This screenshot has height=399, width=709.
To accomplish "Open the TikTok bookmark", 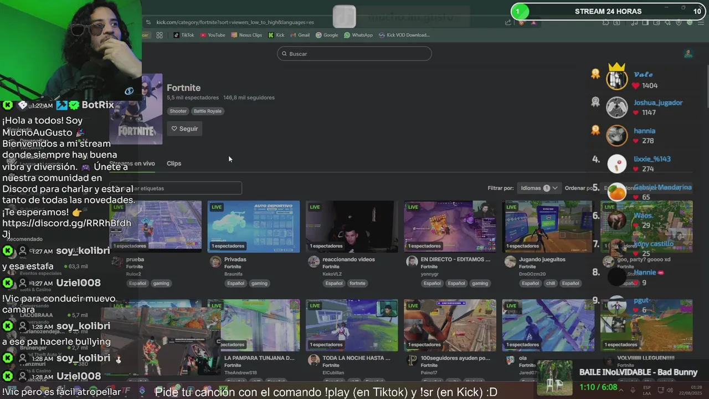I will [184, 35].
